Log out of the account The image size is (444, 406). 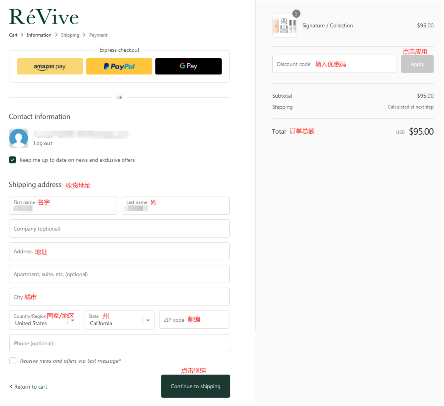coord(43,143)
